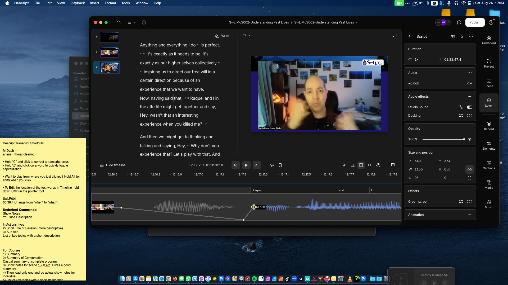Add a new audio effect
The height and width of the screenshot is (285, 508).
tap(470, 97)
